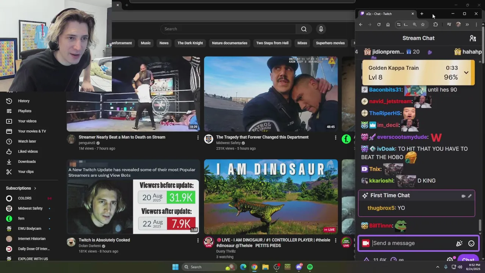
Task: Open the browser extensions puzzle icon
Action: click(x=435, y=25)
